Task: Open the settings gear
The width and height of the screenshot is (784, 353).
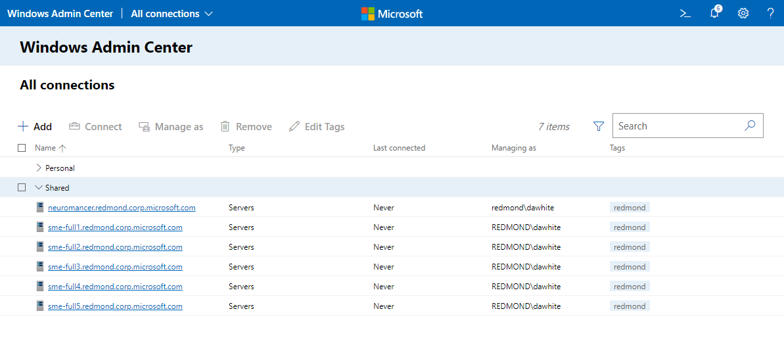Action: click(x=743, y=13)
